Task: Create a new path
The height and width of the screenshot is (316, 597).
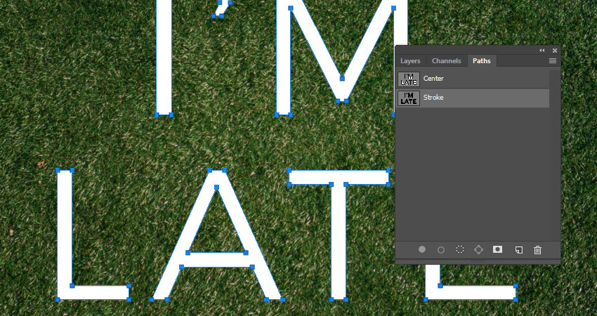Action: coord(518,250)
